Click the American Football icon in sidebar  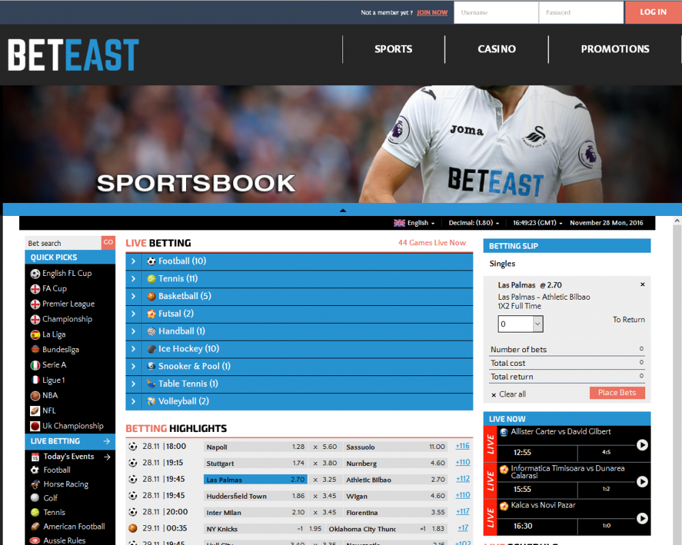coord(35,527)
